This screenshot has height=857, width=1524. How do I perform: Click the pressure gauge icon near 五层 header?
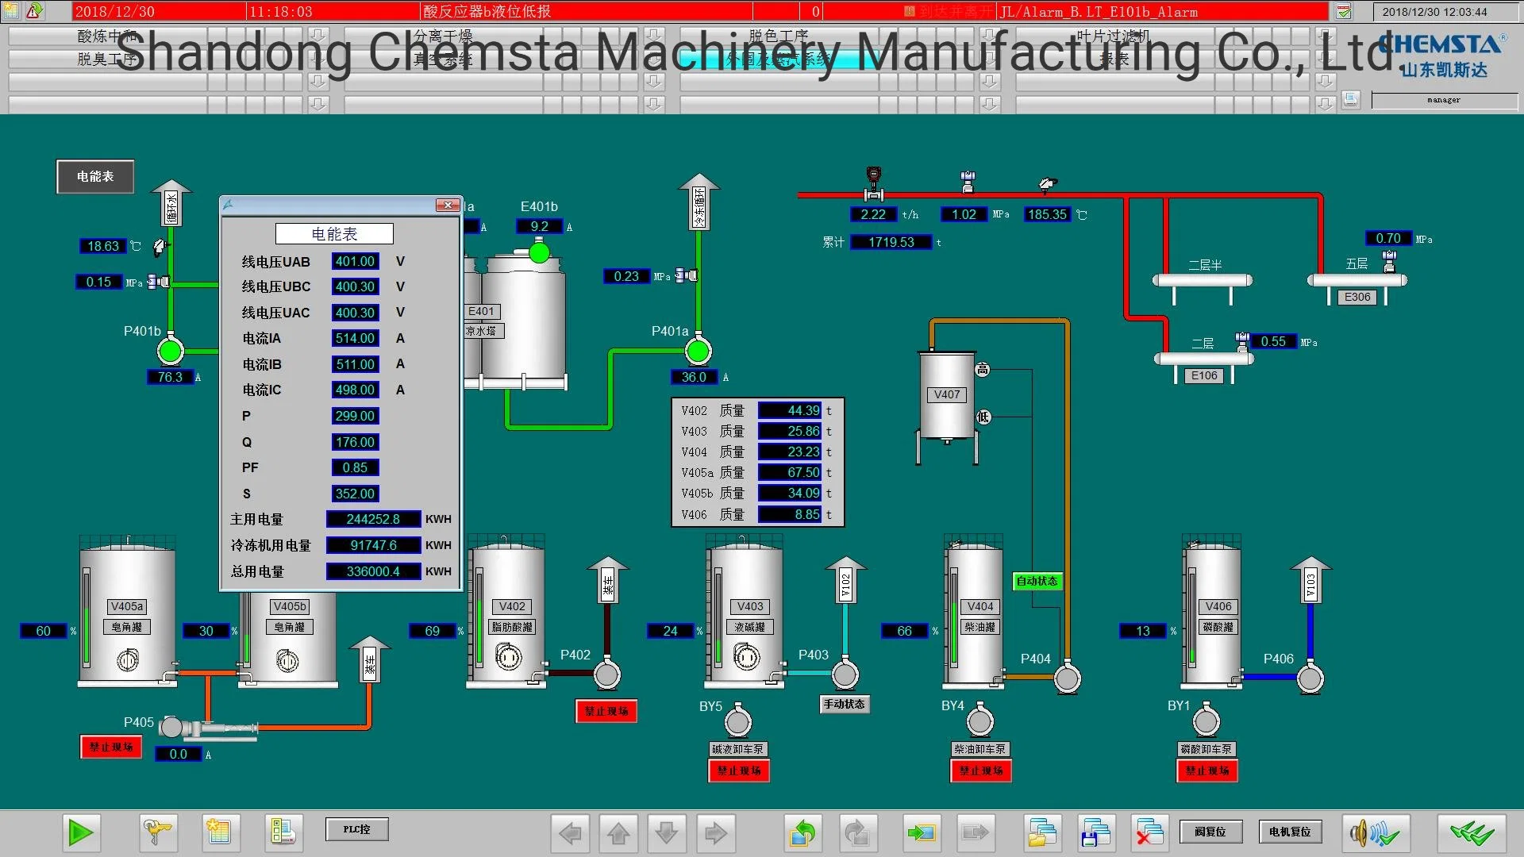tap(1389, 260)
